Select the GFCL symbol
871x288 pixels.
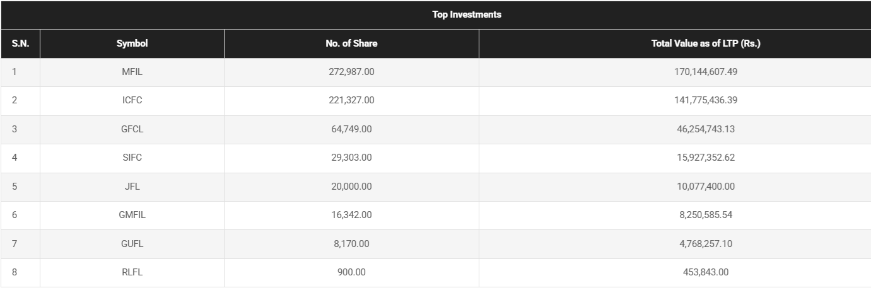pyautogui.click(x=132, y=129)
